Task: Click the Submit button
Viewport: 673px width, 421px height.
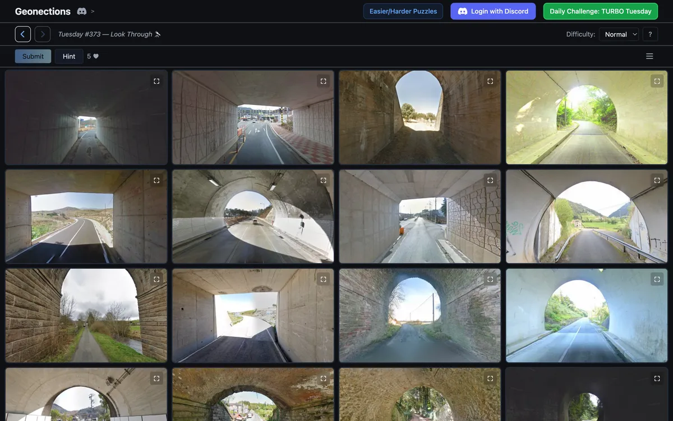Action: [33, 56]
